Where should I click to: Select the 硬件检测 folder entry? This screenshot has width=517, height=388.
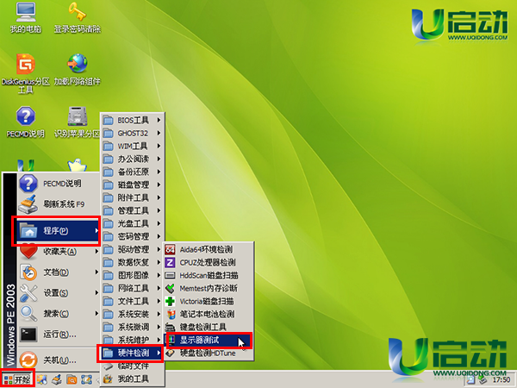coord(132,354)
